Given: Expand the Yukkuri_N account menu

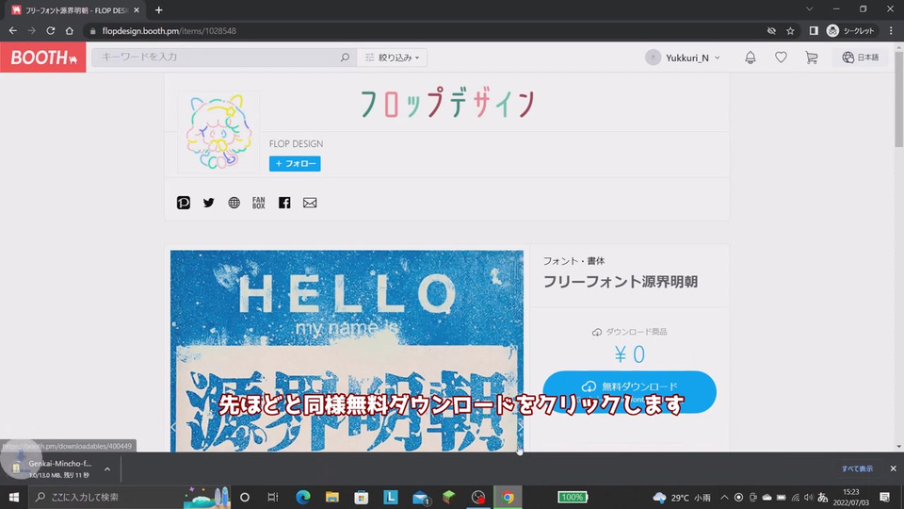Looking at the screenshot, I should pyautogui.click(x=684, y=57).
